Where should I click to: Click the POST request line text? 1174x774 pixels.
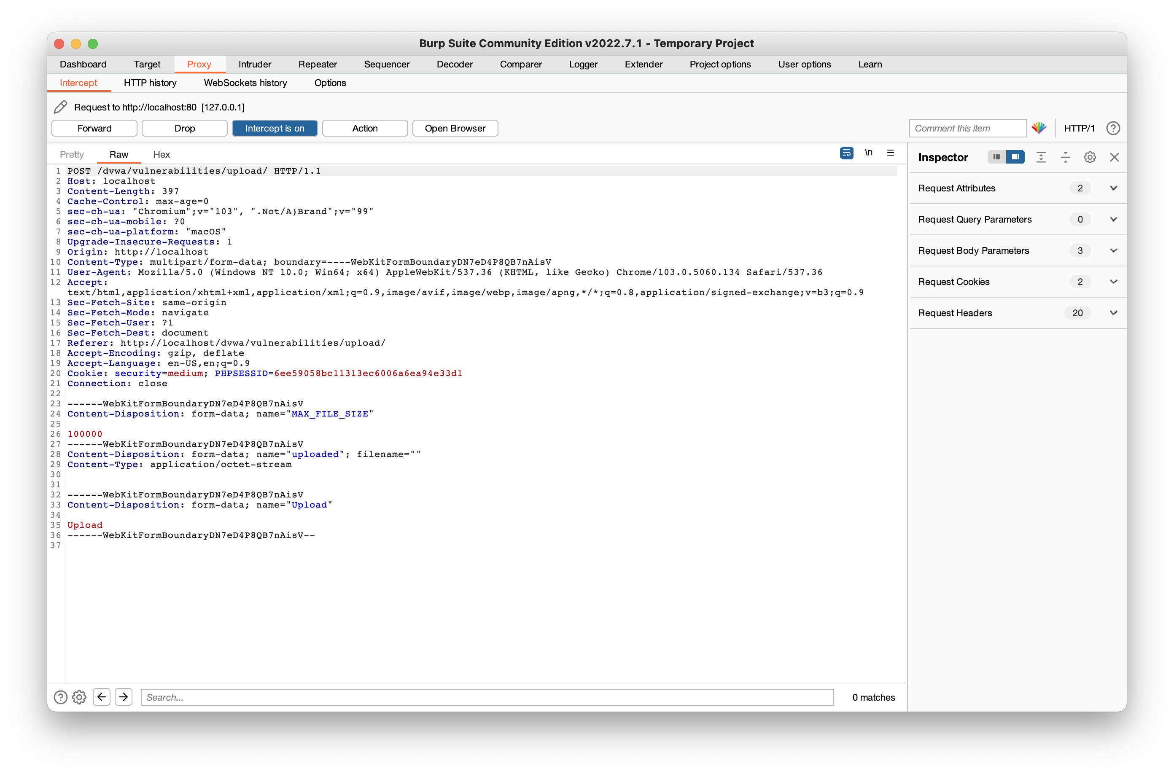(194, 171)
